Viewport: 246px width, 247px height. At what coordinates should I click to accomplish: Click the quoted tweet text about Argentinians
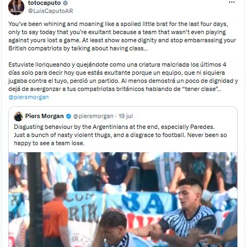[x=120, y=135]
